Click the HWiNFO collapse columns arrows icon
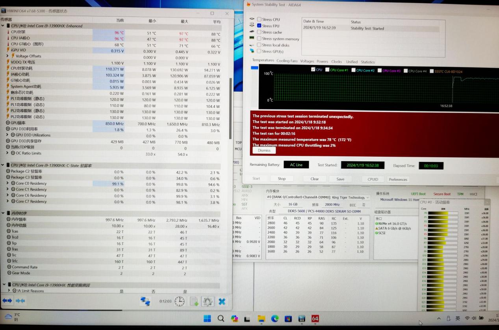Image resolution: width=499 pixels, height=330 pixels. coord(20,300)
